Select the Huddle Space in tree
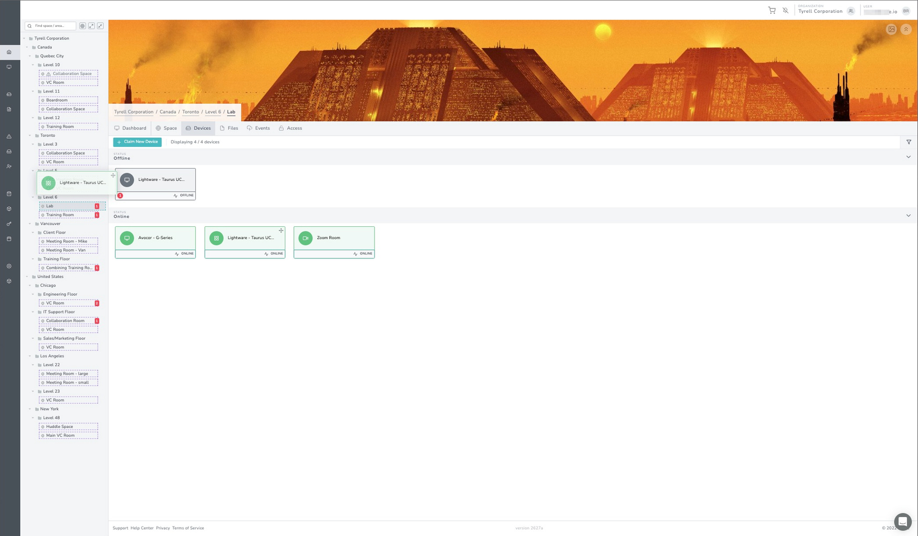The height and width of the screenshot is (536, 918). [68, 427]
